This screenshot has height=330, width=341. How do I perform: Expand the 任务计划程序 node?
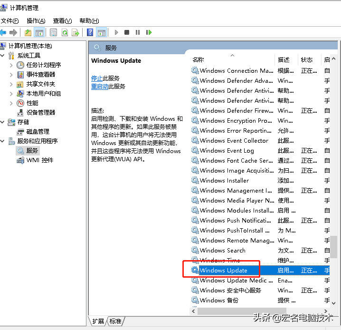pos(11,65)
